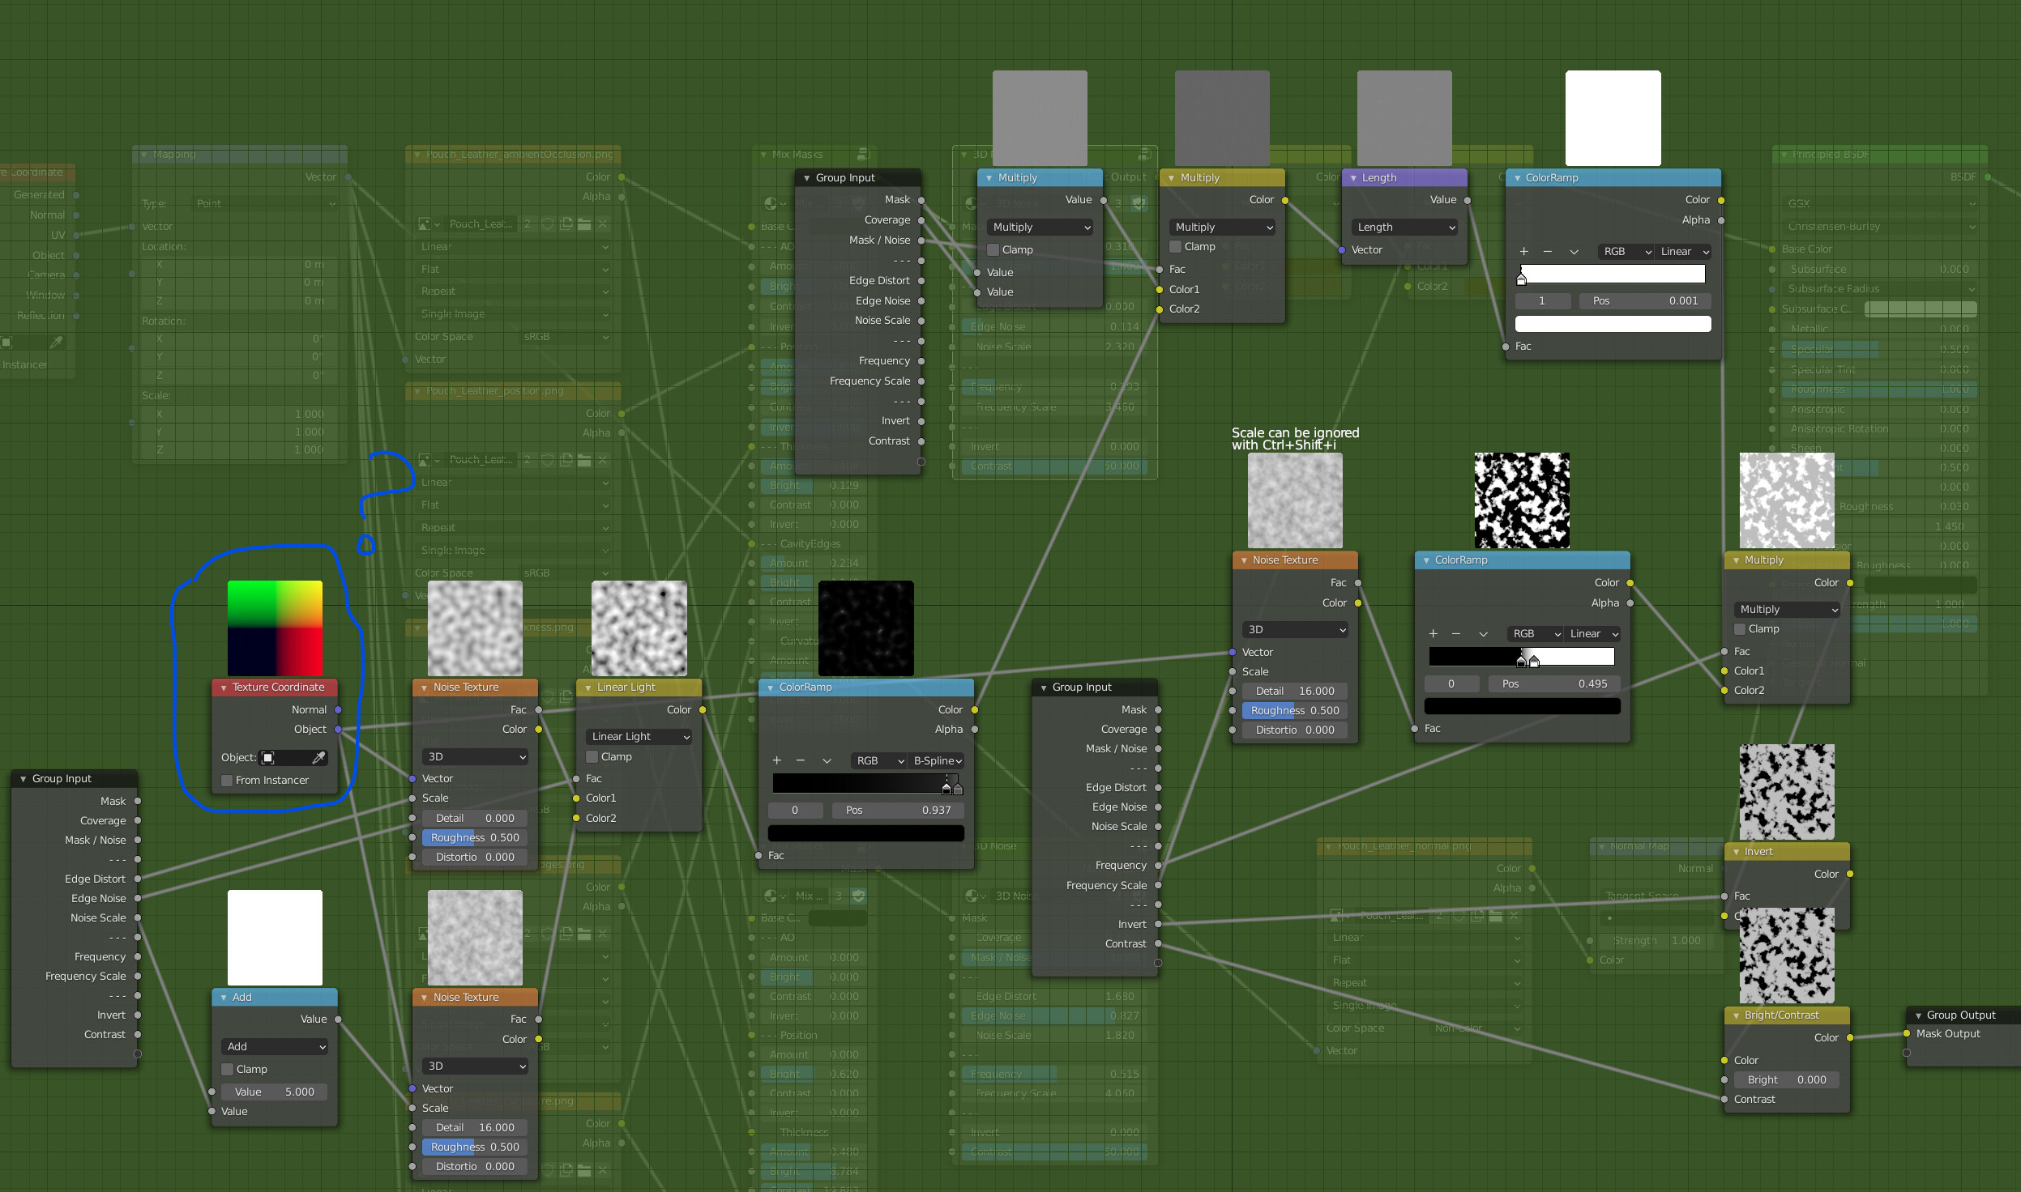Toggle Clamp in the Add node

(228, 1070)
